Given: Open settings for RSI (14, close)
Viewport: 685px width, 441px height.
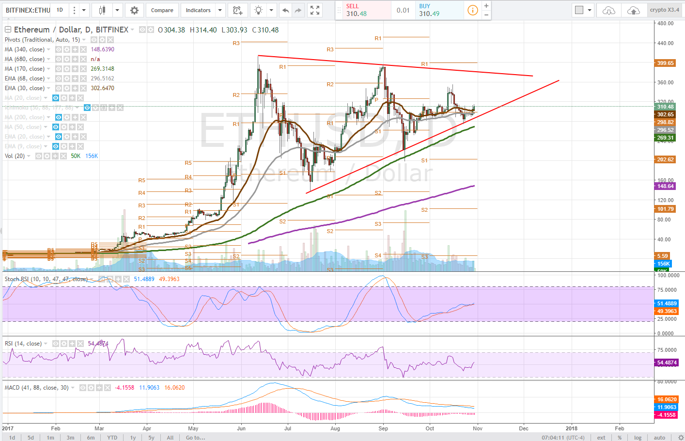Looking at the screenshot, I should click(x=64, y=344).
